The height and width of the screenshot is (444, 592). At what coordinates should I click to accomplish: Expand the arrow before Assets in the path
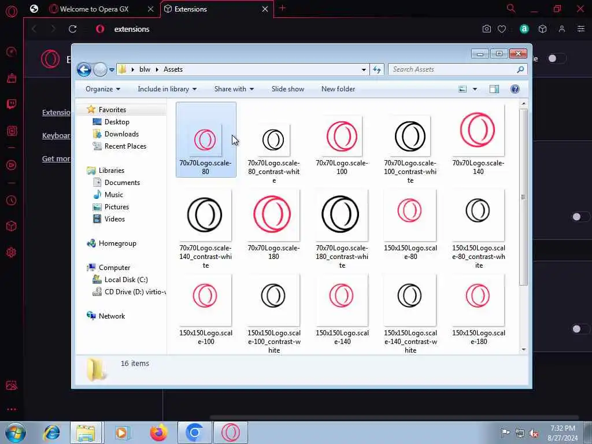157,69
